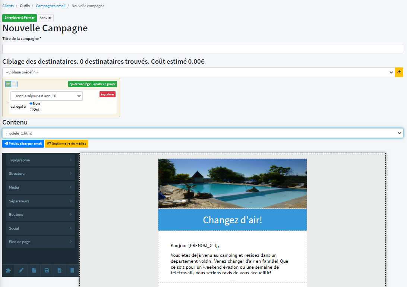Click the mobile phone preview icon
The width and height of the screenshot is (407, 287).
click(x=72, y=271)
